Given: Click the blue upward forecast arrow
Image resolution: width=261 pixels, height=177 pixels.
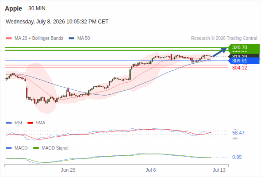Looking at the screenshot, I should point(219,52).
